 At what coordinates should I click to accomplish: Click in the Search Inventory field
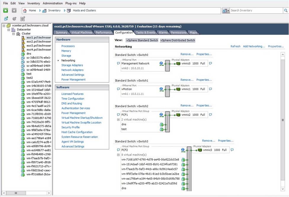256,10
